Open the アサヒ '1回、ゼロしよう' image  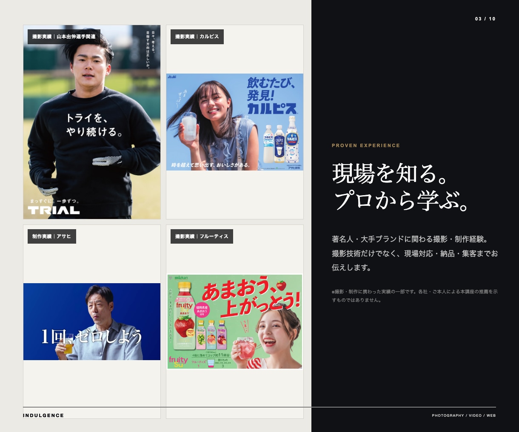[x=92, y=321]
